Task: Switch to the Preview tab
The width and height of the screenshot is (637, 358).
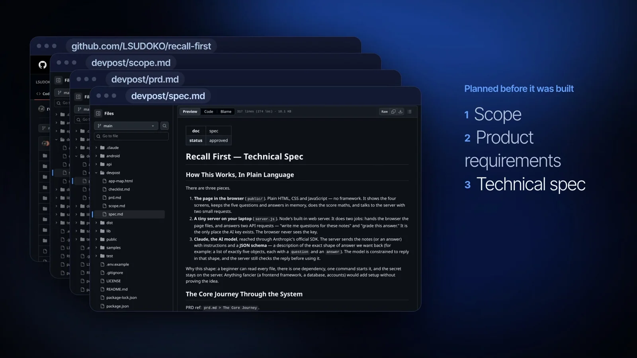Action: (190, 112)
